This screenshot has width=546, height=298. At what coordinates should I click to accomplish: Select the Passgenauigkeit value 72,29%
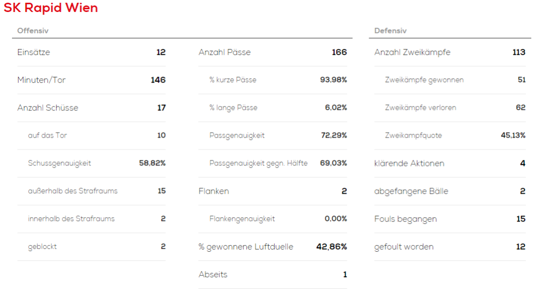pyautogui.click(x=334, y=135)
